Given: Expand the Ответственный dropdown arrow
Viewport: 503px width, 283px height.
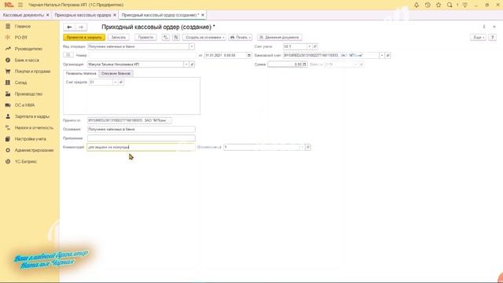Looking at the screenshot, I should [302, 147].
